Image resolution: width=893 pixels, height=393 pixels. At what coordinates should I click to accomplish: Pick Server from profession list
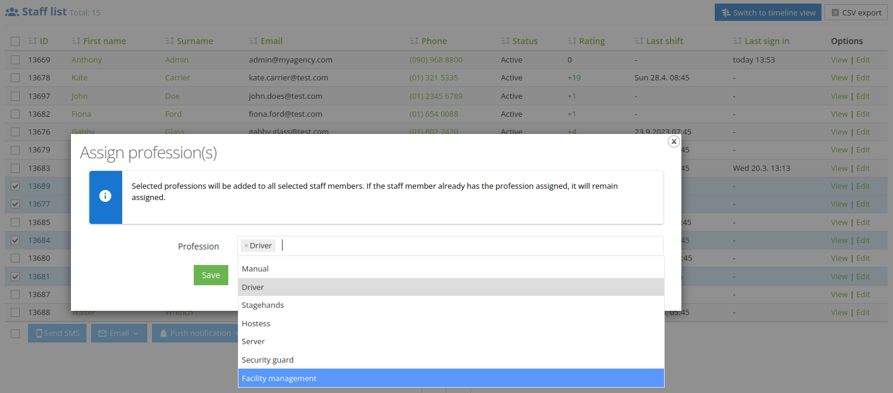[451, 342]
